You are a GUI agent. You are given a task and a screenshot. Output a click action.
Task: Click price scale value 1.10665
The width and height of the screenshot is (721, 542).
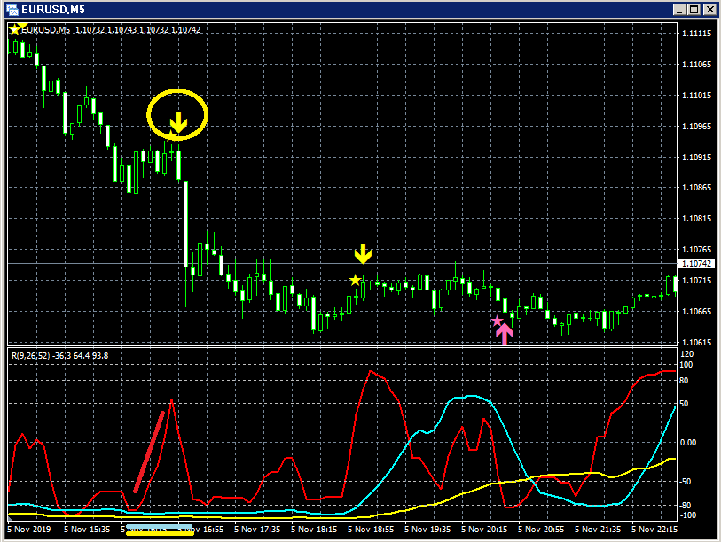696,312
